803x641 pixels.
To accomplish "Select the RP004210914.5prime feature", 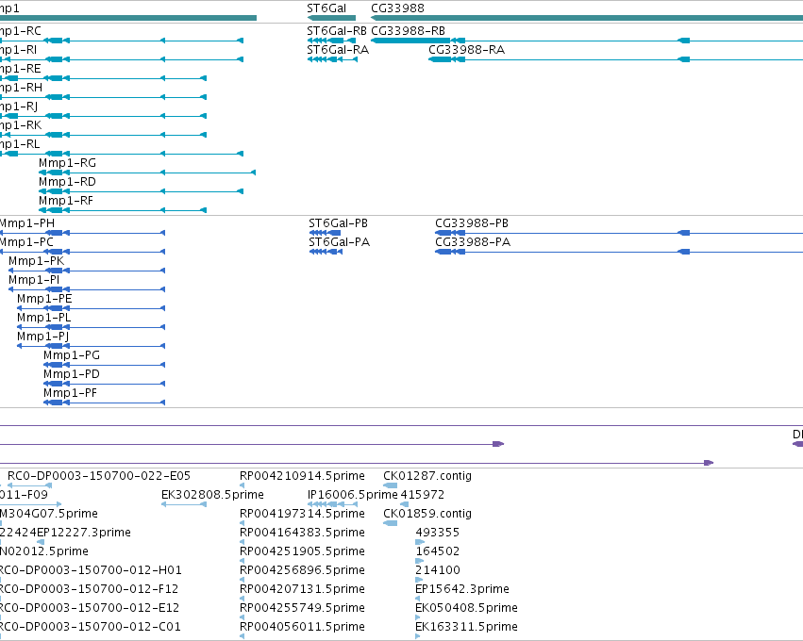I will (x=242, y=485).
